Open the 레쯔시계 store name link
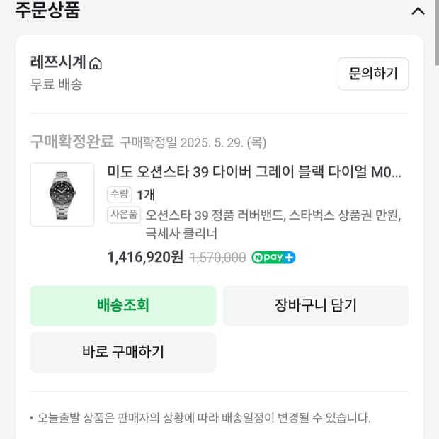 tap(58, 62)
